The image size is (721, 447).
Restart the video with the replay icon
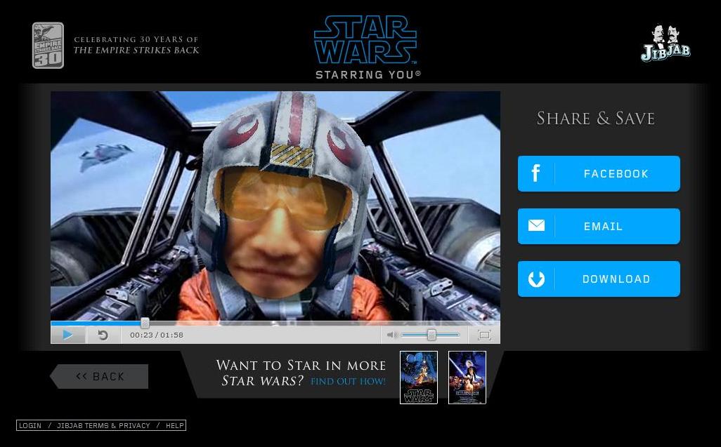(103, 335)
